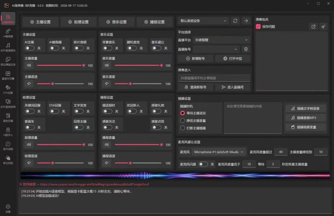Screen dimensions: 334x216
Task: Open the DSK设置 sidebar icon
Action: [x=8, y=89]
